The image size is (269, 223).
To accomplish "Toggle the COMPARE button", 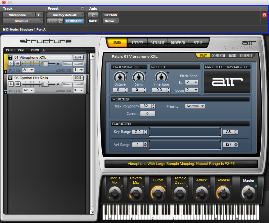I will coord(74,21).
